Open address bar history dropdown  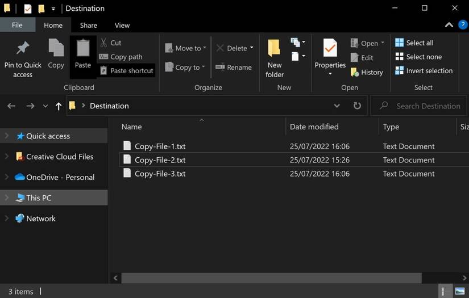click(x=337, y=106)
